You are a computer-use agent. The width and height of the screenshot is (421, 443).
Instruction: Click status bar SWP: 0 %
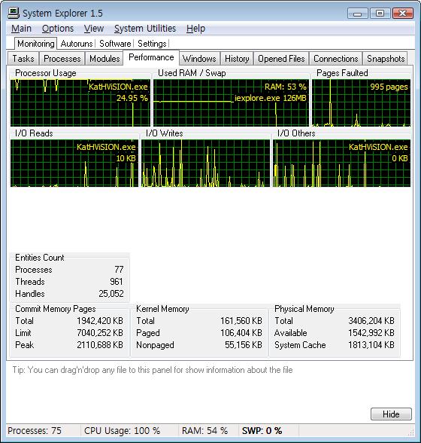coord(262,431)
